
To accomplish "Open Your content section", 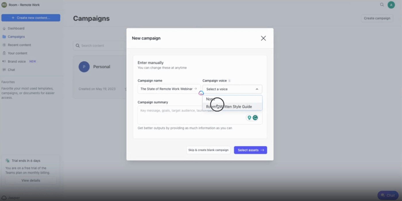I will coord(18,53).
